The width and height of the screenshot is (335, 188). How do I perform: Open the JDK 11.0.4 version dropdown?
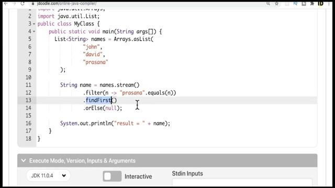48,175
